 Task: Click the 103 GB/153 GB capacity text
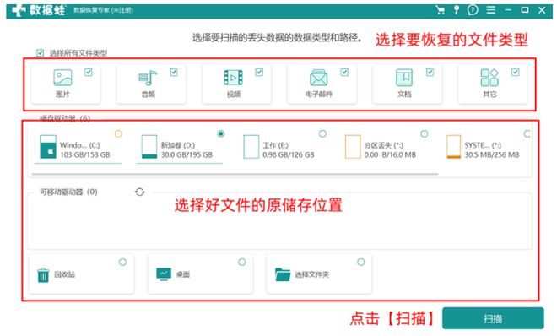85,154
